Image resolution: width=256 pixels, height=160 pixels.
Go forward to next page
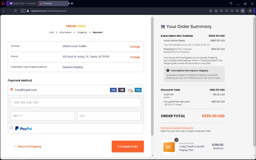click(x=10, y=11)
